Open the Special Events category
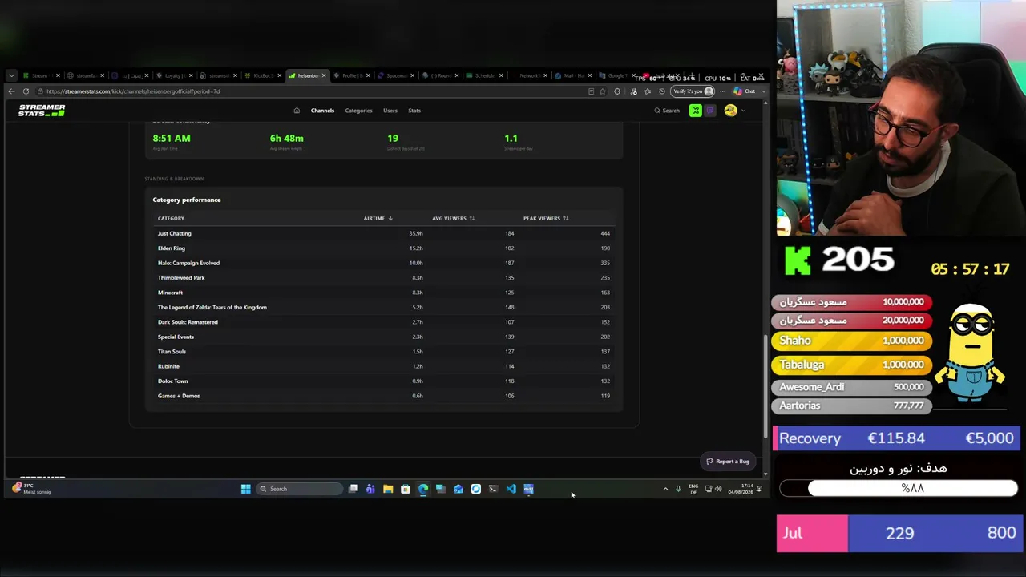The height and width of the screenshot is (577, 1026). tap(383, 337)
